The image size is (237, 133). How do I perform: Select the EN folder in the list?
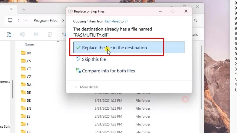(x=28, y=108)
